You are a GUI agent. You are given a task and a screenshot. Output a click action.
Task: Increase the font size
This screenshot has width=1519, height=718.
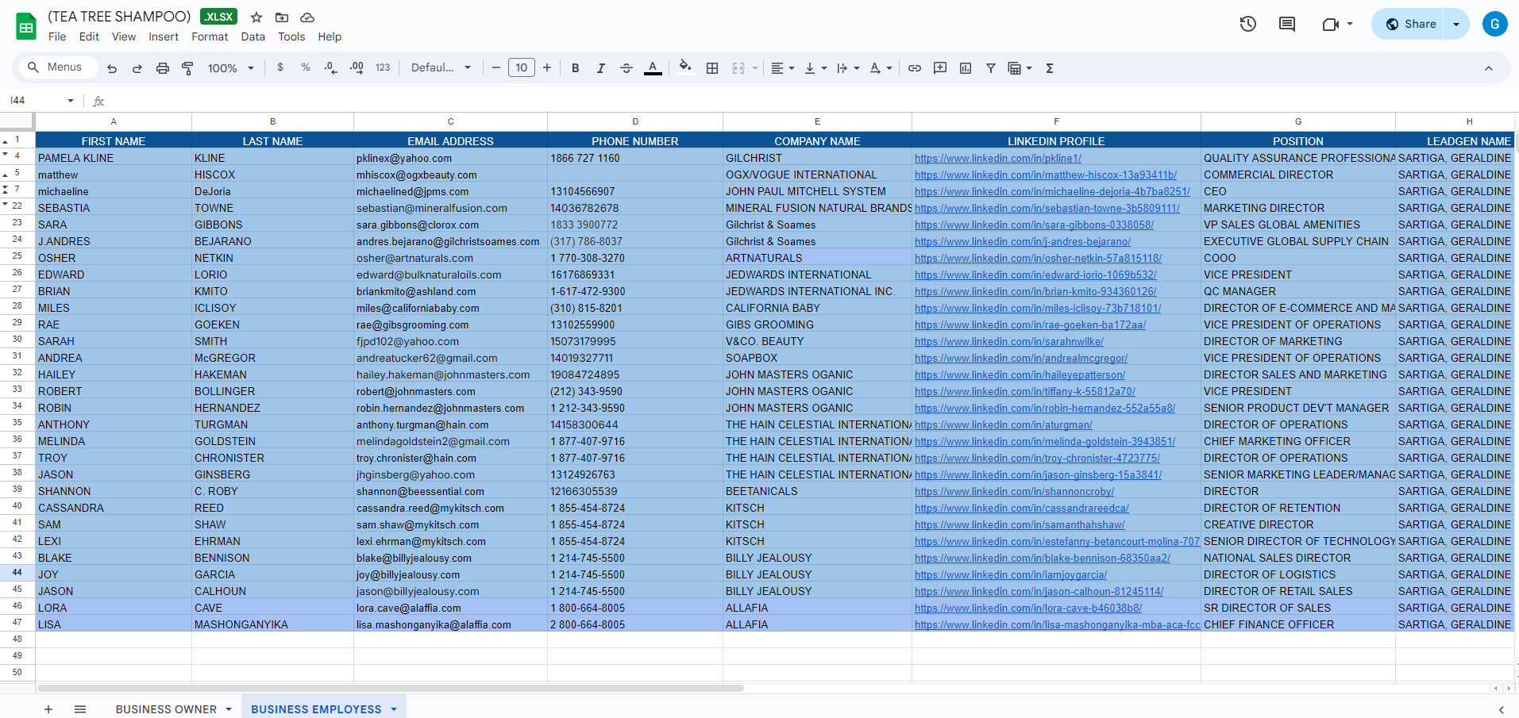(547, 68)
